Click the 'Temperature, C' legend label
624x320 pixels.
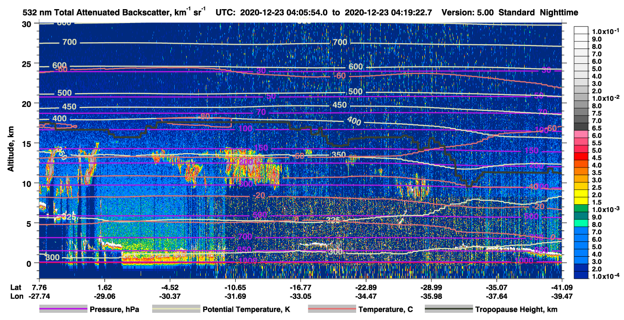[385, 310]
